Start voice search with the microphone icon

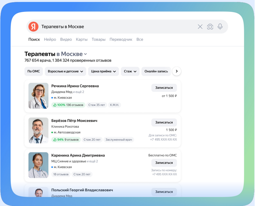tap(220, 27)
